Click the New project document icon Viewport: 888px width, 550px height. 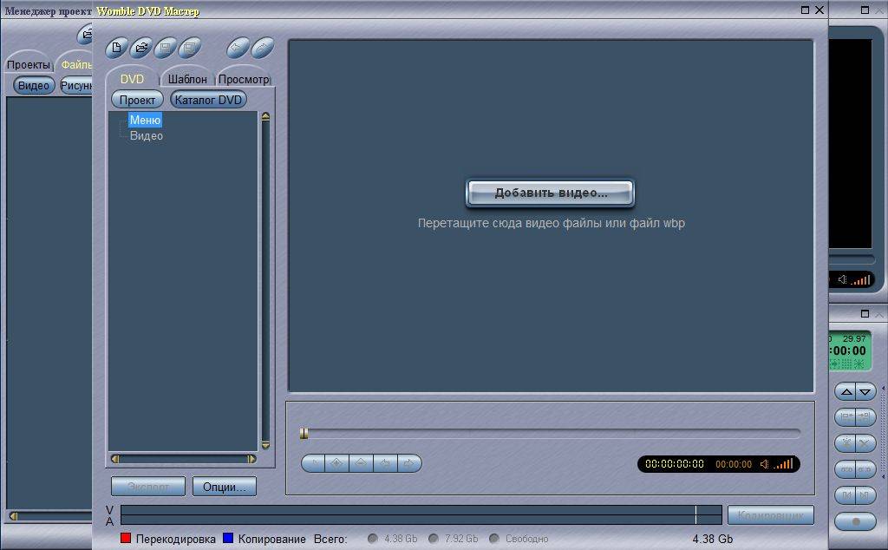pyautogui.click(x=116, y=48)
